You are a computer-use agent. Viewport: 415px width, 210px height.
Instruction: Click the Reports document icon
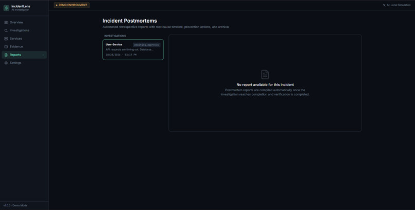[6, 55]
